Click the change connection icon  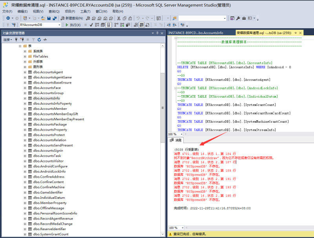tap(14, 25)
